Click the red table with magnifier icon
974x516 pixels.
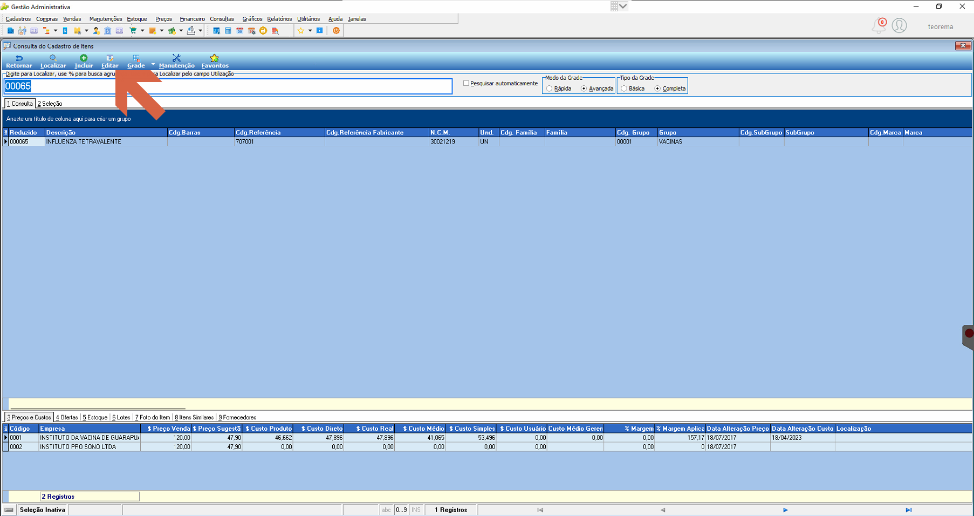point(275,31)
